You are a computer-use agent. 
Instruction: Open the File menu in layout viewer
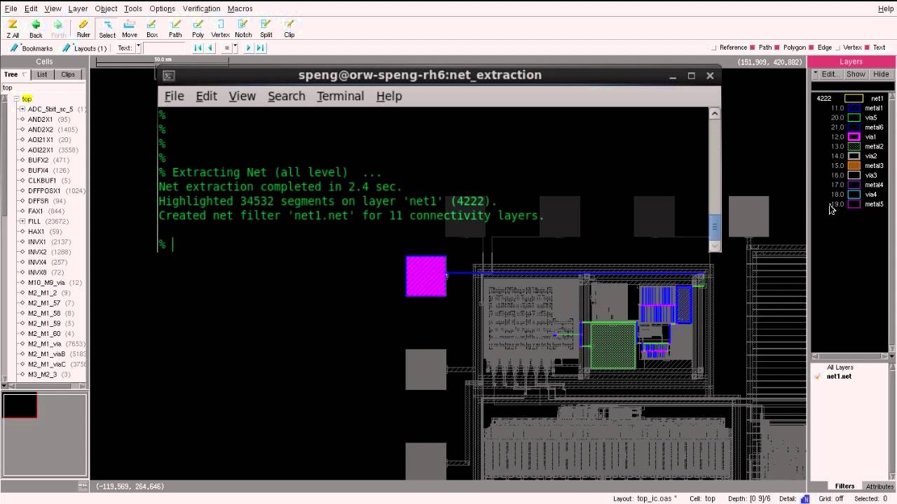click(11, 8)
